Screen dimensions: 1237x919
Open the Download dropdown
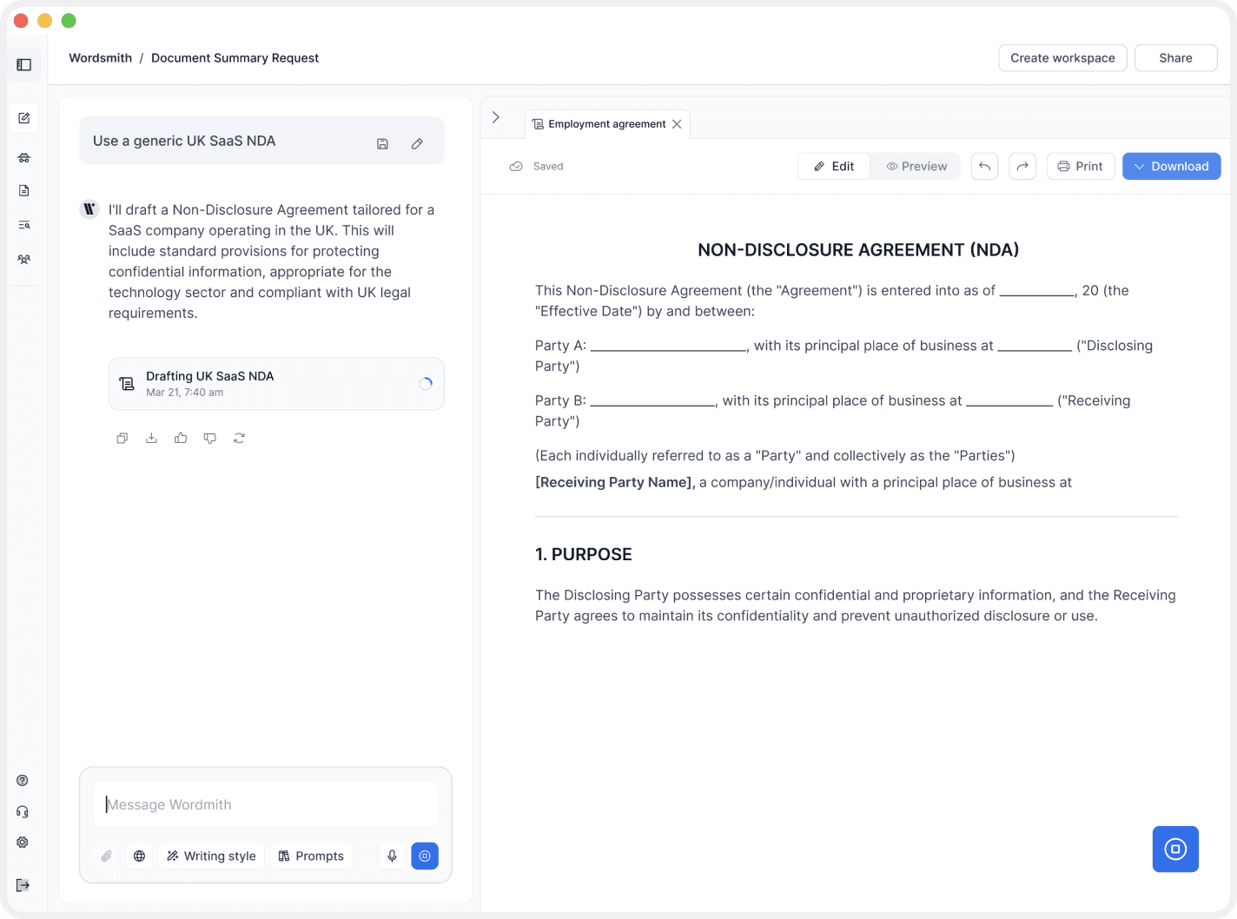[x=1171, y=167]
